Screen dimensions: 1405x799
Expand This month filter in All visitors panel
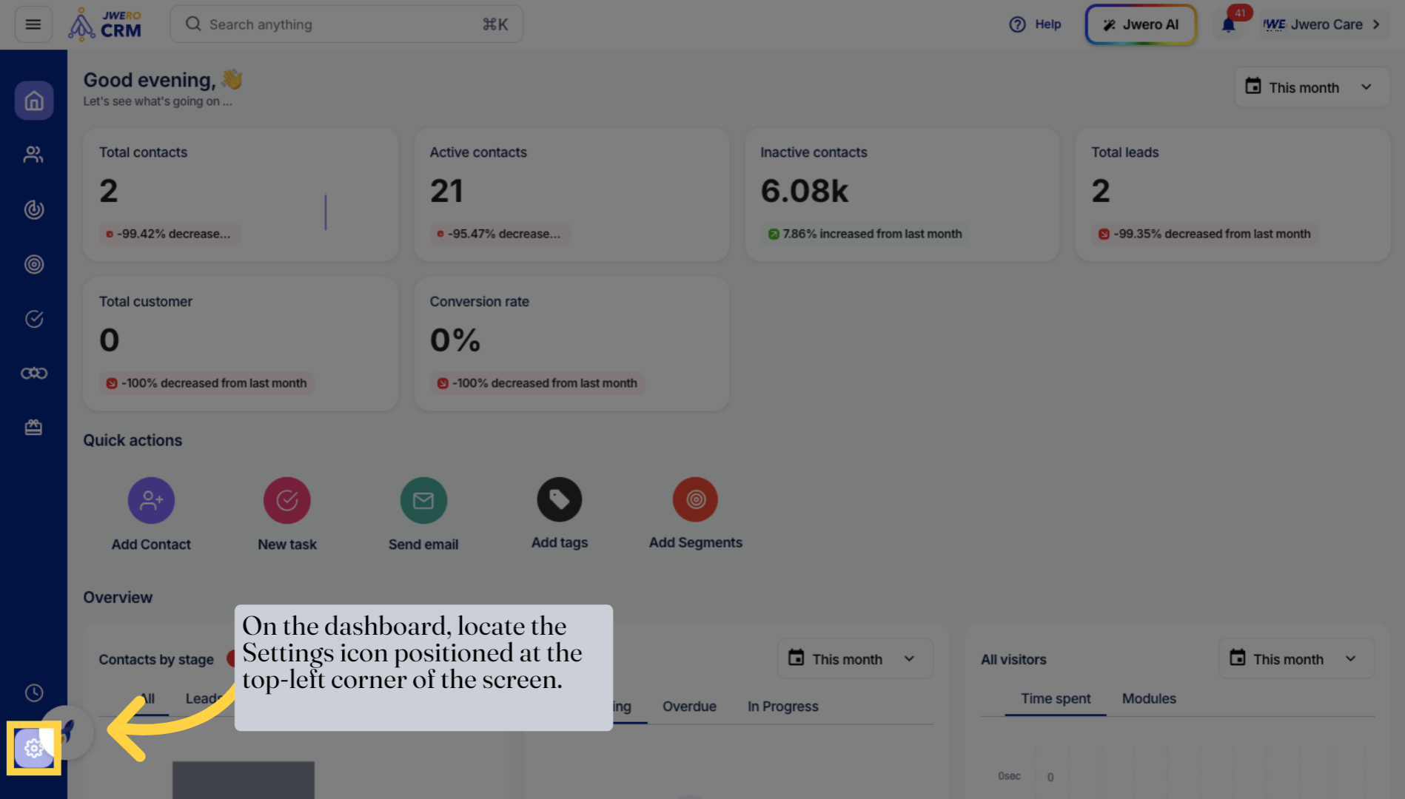pos(1296,658)
